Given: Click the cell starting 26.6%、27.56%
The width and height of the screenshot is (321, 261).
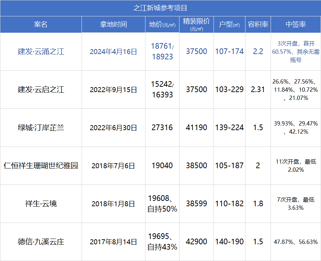Looking at the screenshot, I should [295, 90].
